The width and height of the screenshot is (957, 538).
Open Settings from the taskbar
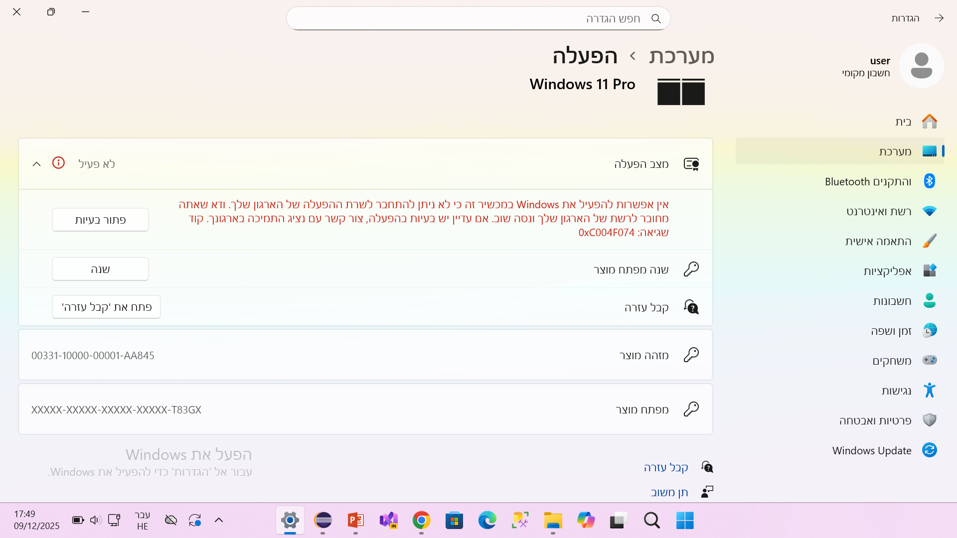pos(290,521)
